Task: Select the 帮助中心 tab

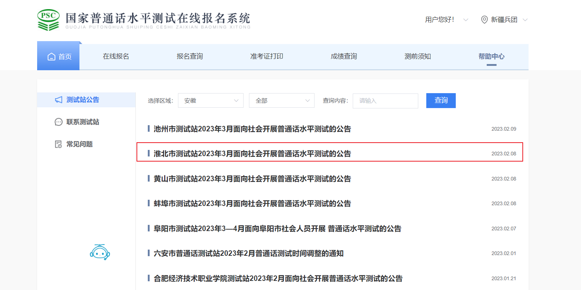Action: [491, 56]
